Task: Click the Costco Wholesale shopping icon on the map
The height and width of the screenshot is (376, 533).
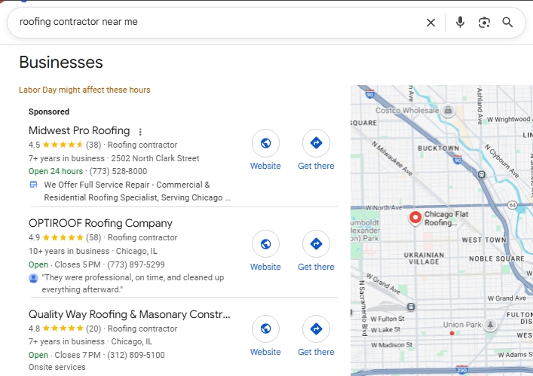Action: [448, 110]
